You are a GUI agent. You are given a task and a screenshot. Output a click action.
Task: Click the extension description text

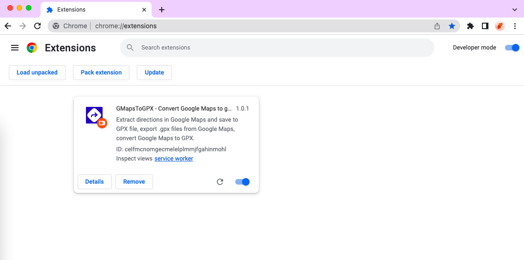(177, 129)
